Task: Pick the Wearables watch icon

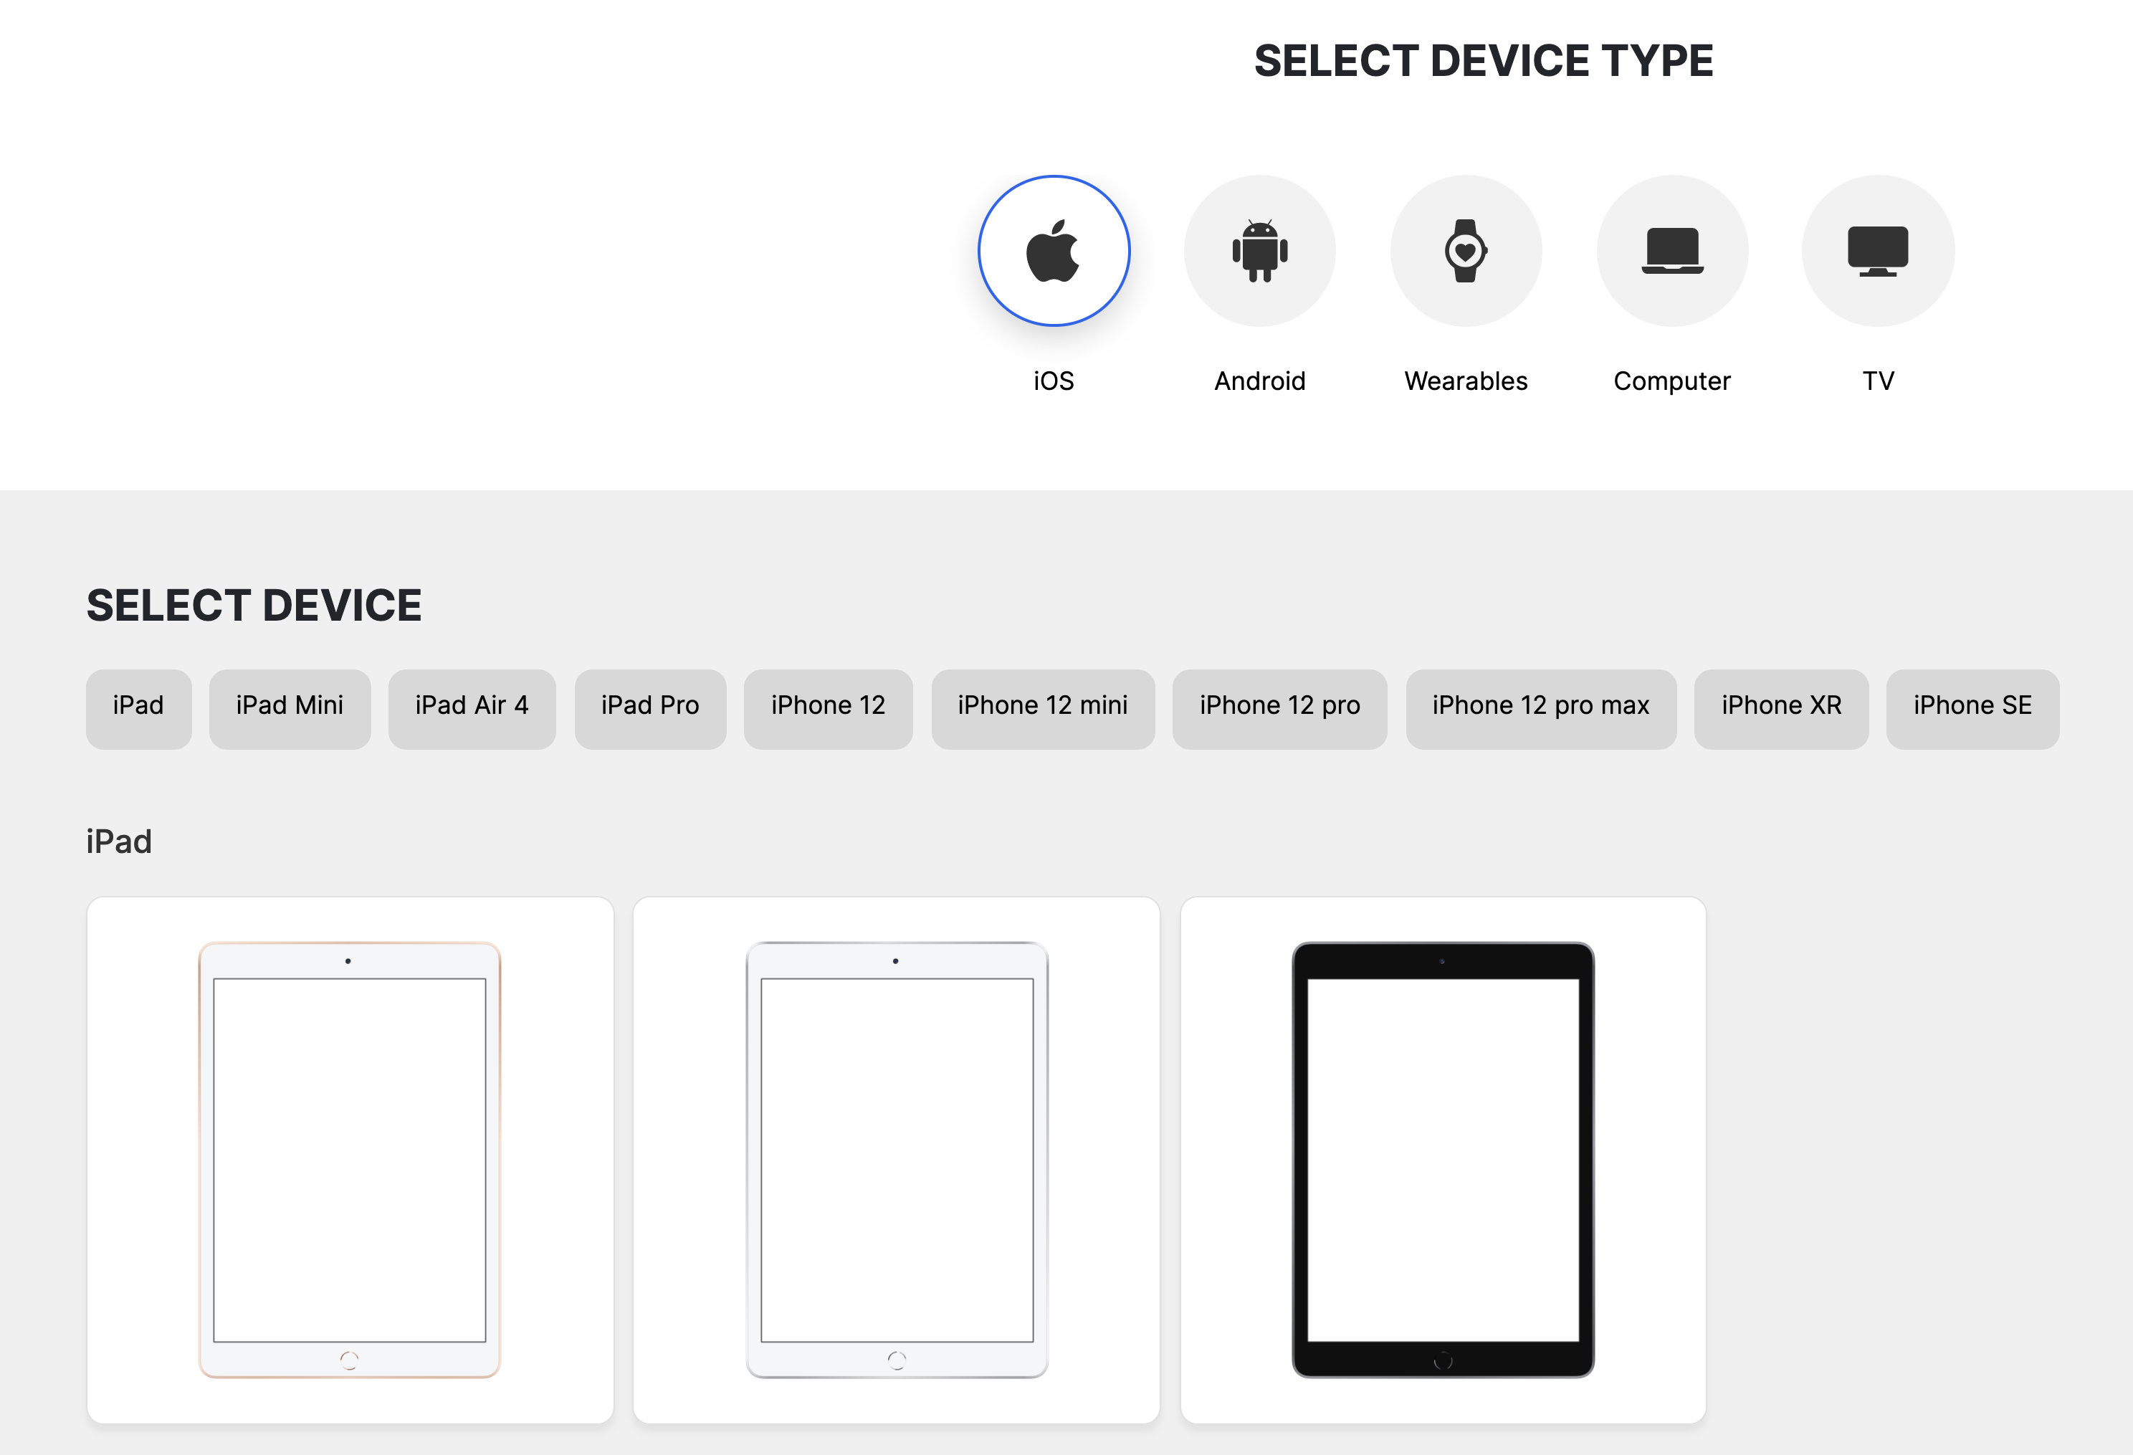Action: pyautogui.click(x=1466, y=251)
